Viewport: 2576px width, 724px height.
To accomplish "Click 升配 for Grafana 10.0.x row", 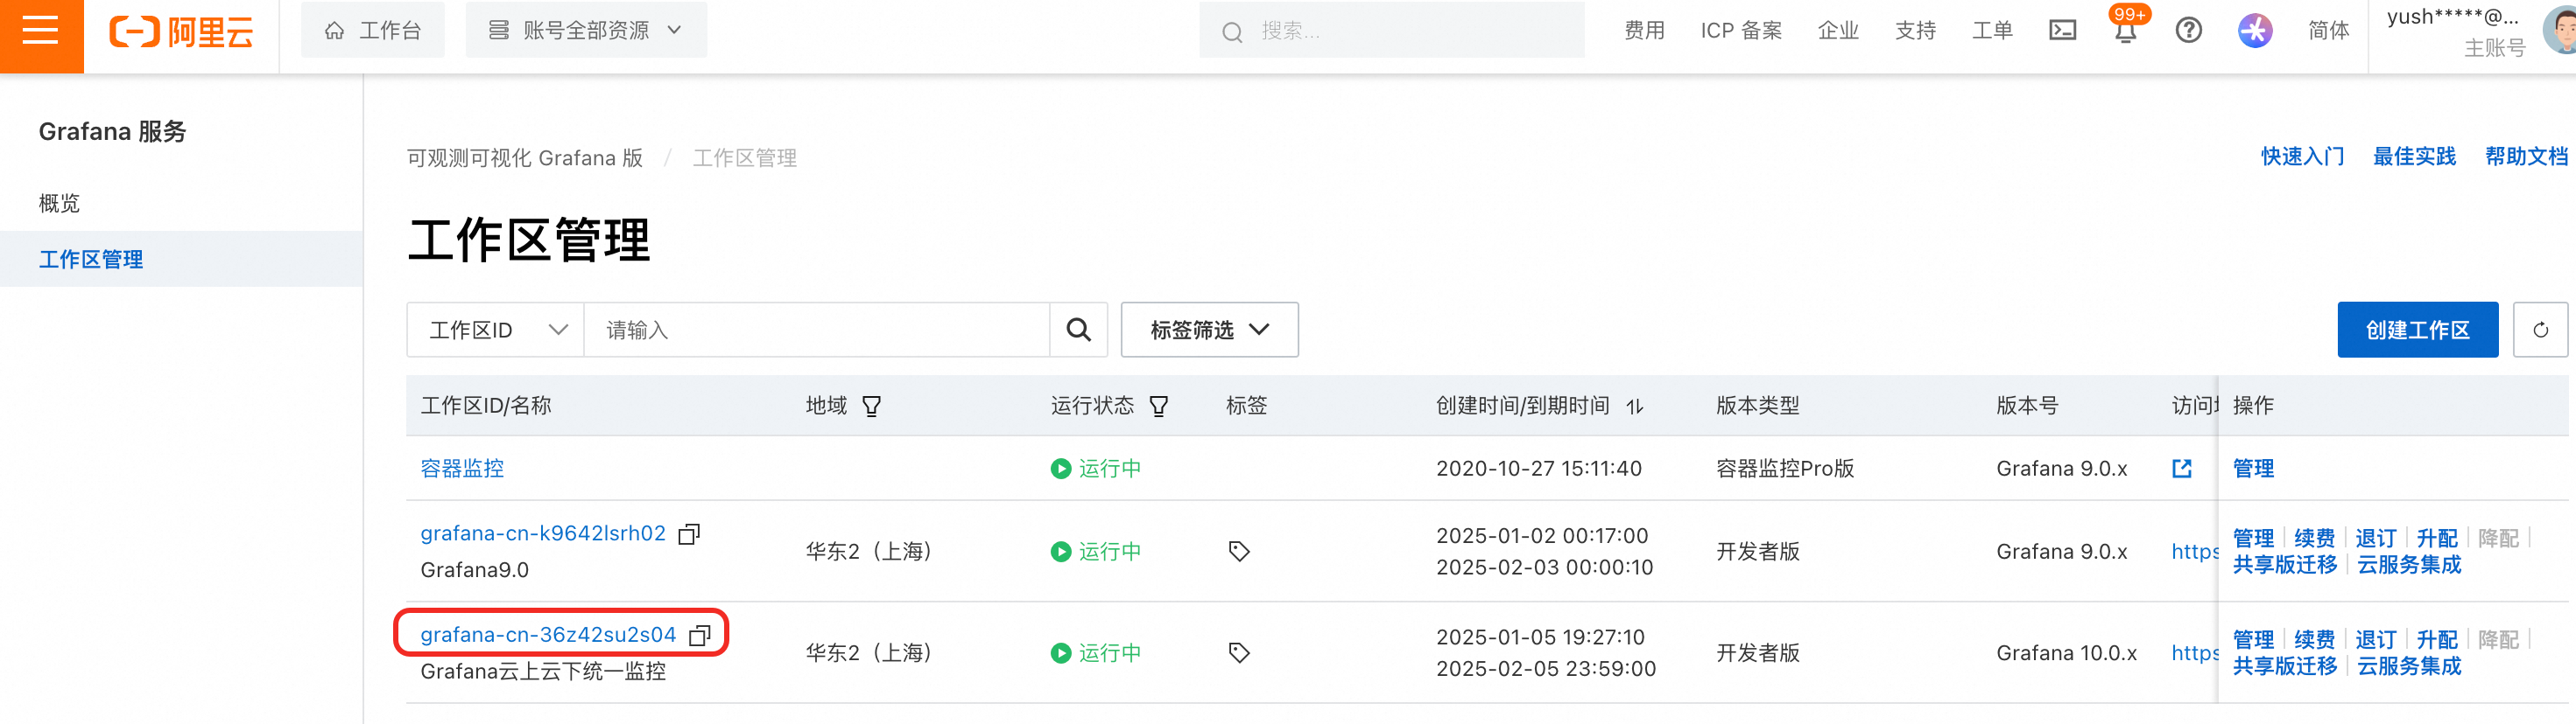I will point(2436,640).
